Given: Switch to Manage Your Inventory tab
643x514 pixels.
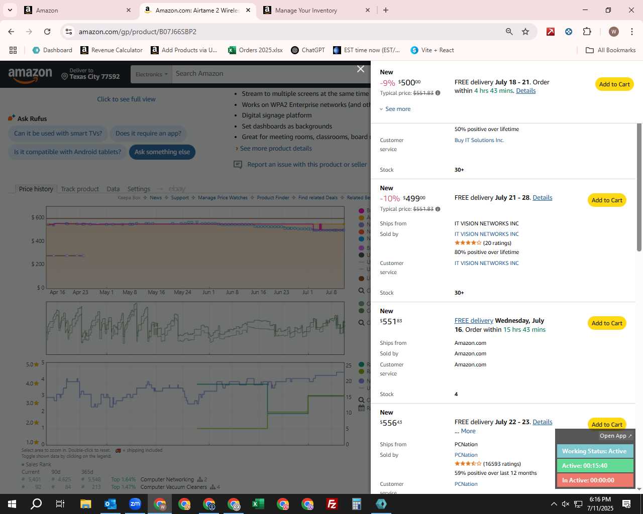Looking at the screenshot, I should point(316,10).
